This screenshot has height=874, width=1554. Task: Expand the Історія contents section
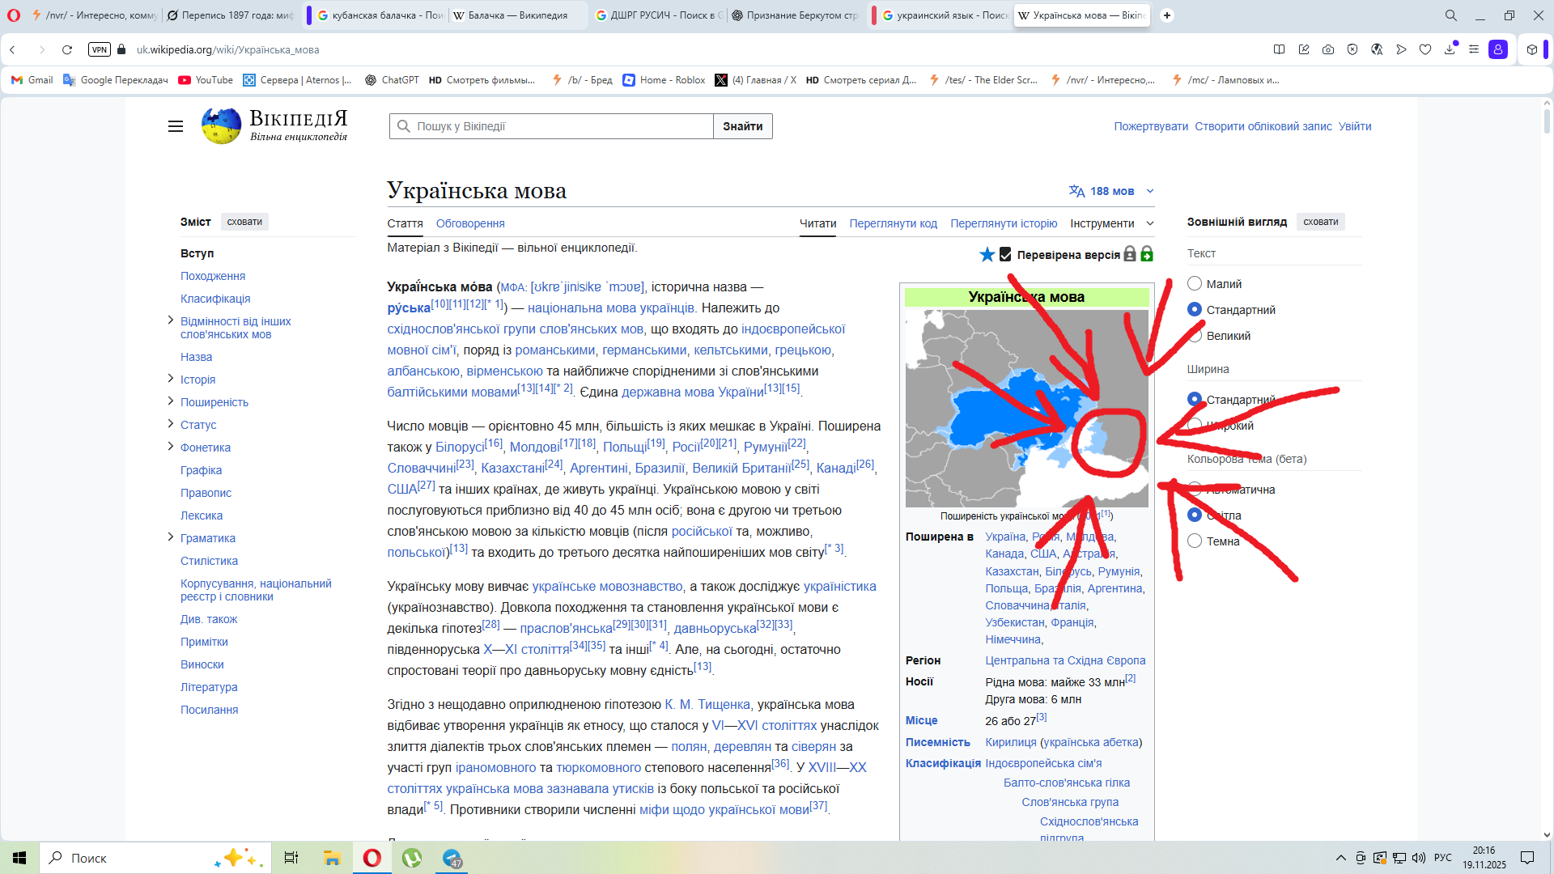pyautogui.click(x=170, y=378)
